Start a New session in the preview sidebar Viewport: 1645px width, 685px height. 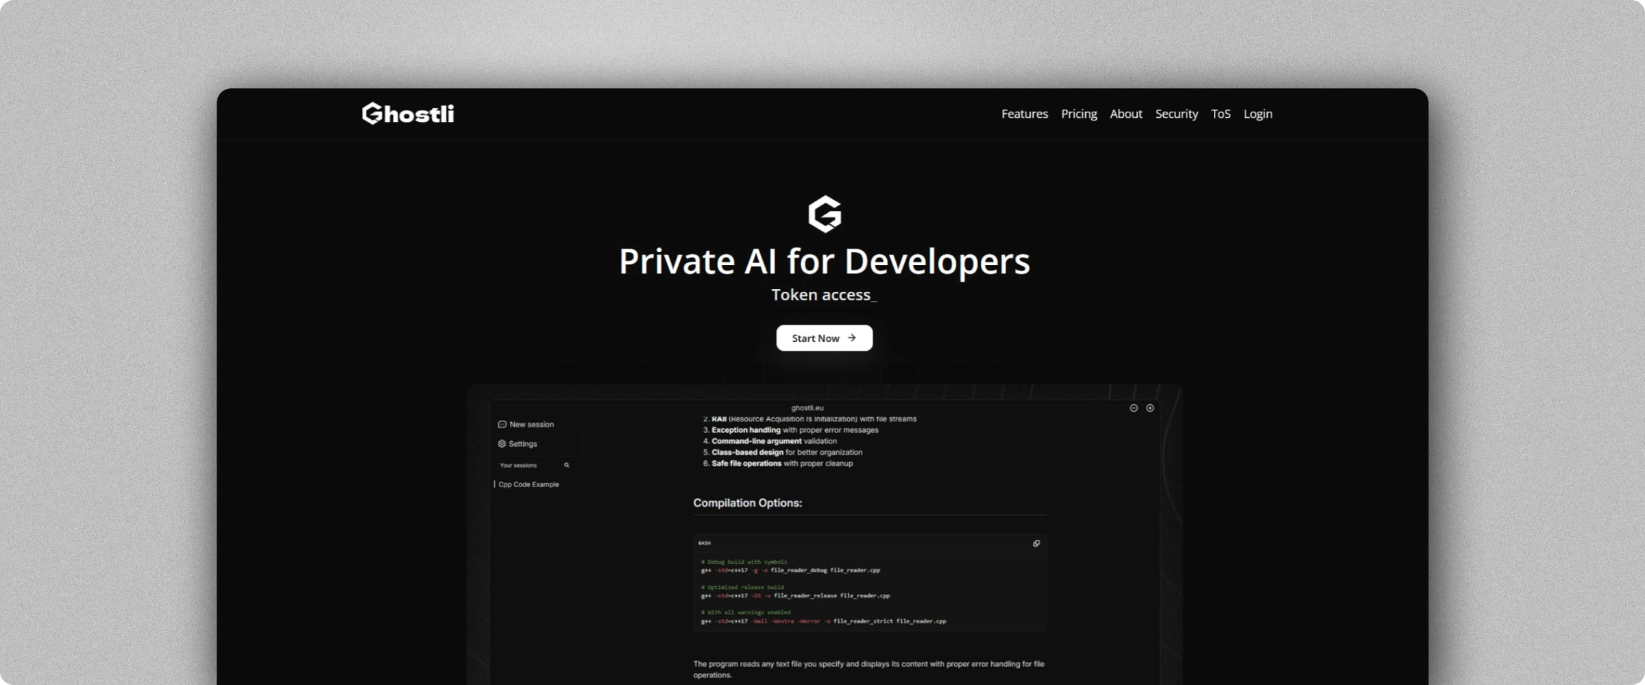pos(526,424)
